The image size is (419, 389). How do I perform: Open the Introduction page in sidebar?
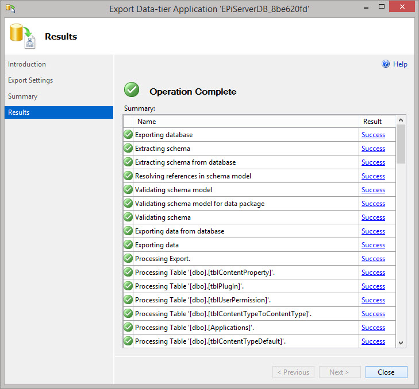(x=27, y=64)
